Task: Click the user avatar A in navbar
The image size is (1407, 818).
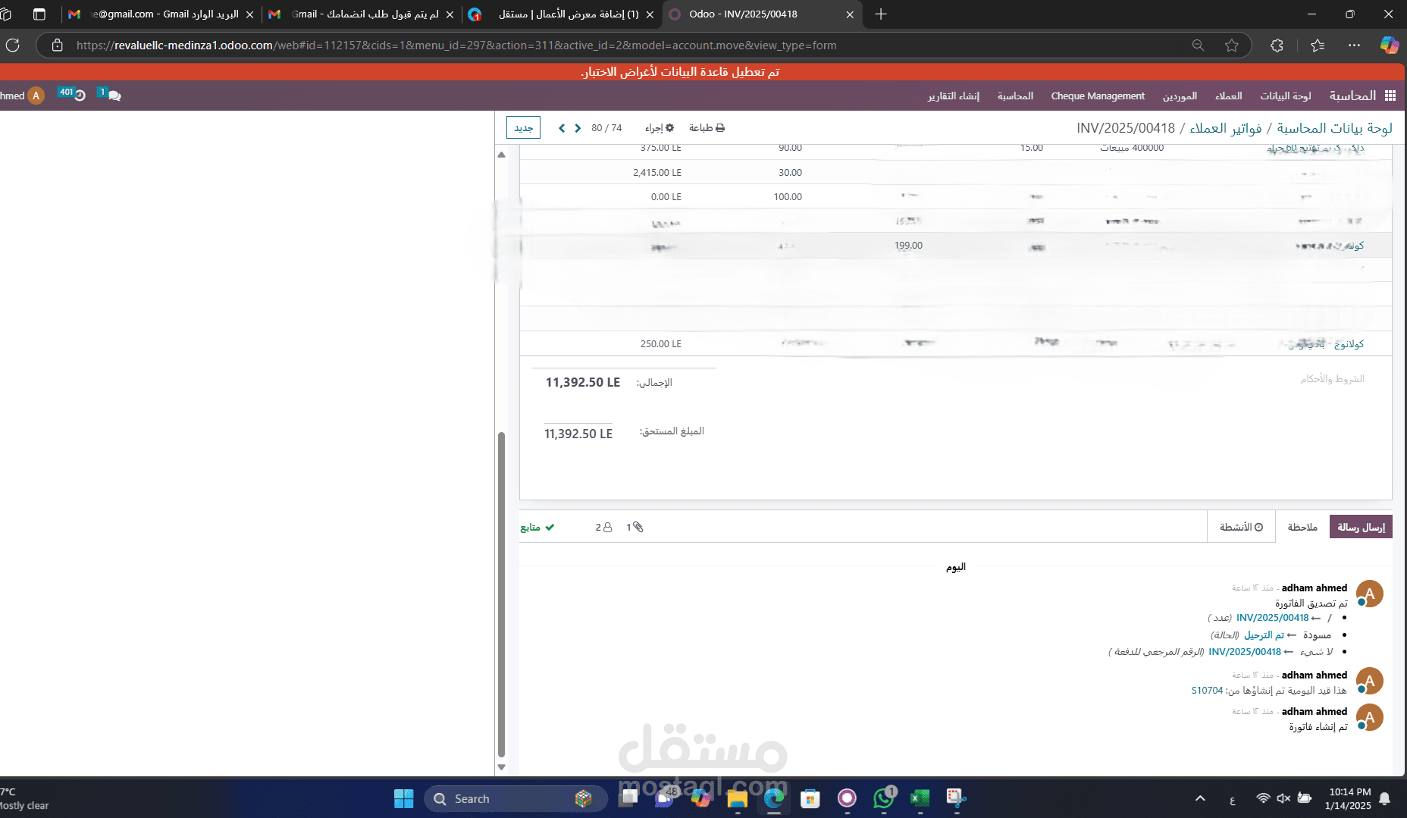Action: click(x=36, y=96)
